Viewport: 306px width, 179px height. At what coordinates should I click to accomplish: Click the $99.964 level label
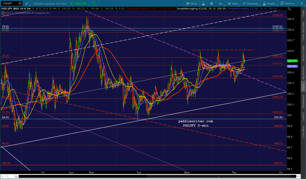279,117
